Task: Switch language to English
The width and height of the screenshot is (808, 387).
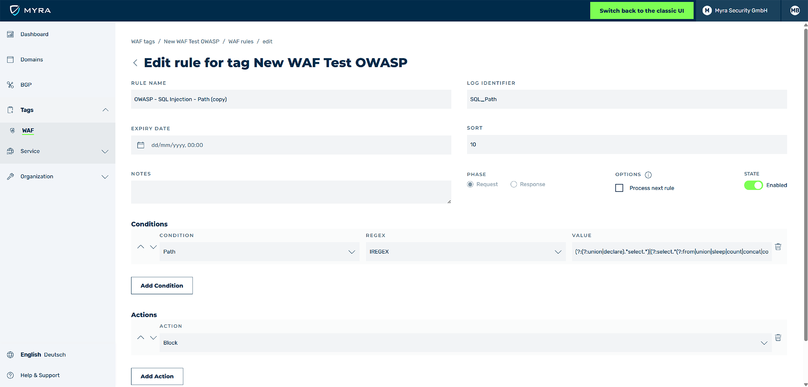Action: click(x=31, y=355)
